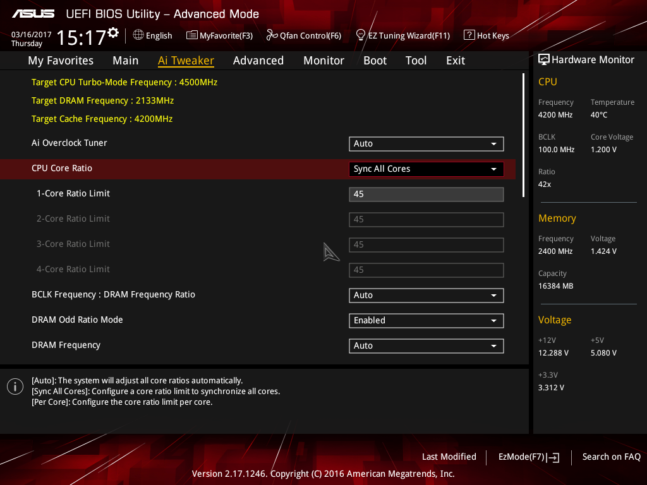Viewport: 647px width, 485px height.
Task: Switch to the Main tab
Action: tap(126, 61)
